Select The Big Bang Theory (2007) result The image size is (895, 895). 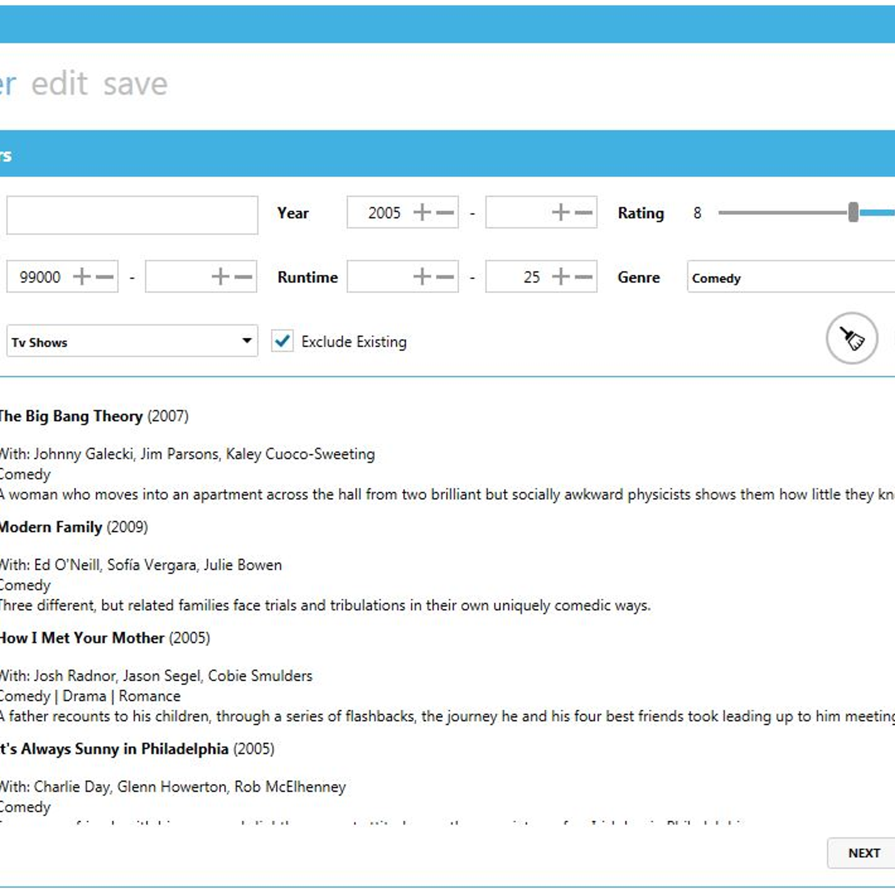(x=93, y=416)
